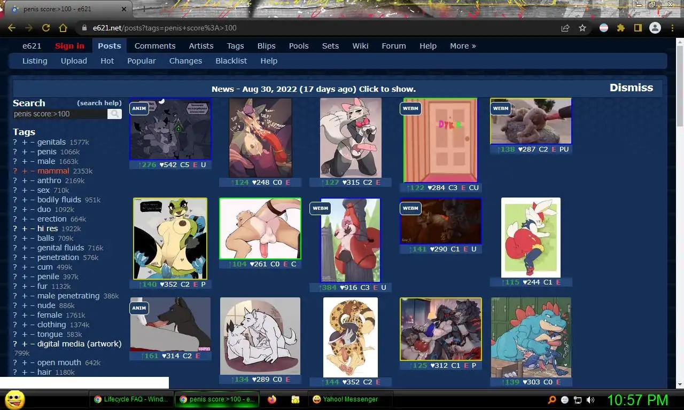Click the padlock site info icon
This screenshot has height=410, width=684.
coord(84,28)
